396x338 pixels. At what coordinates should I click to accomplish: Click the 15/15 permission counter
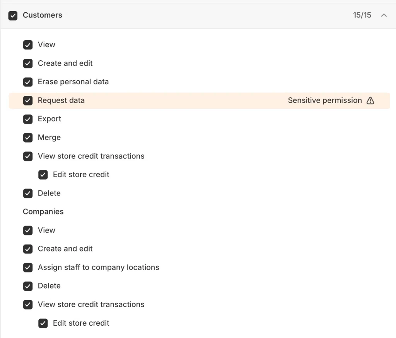pos(362,15)
